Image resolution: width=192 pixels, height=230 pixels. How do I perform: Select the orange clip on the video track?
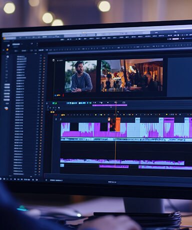click(x=118, y=124)
